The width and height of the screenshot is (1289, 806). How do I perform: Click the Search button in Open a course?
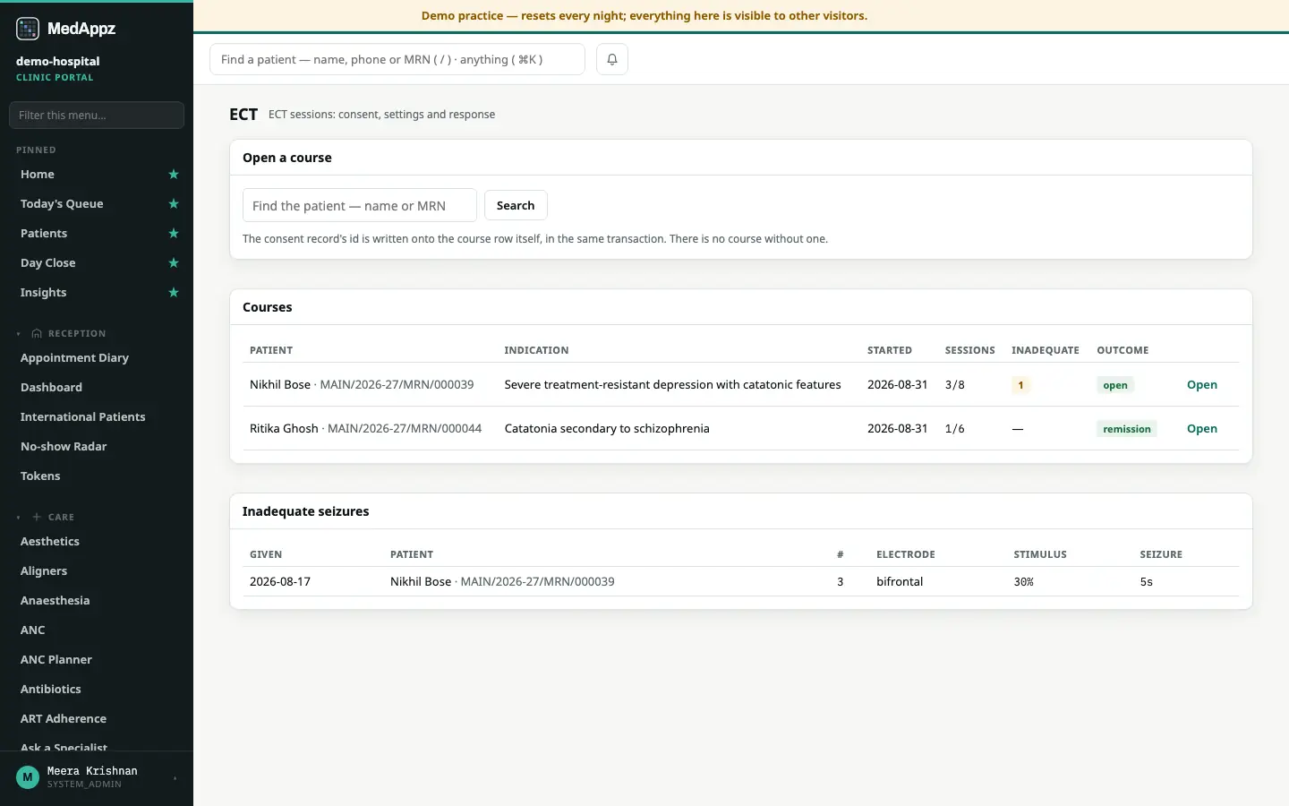pyautogui.click(x=516, y=205)
